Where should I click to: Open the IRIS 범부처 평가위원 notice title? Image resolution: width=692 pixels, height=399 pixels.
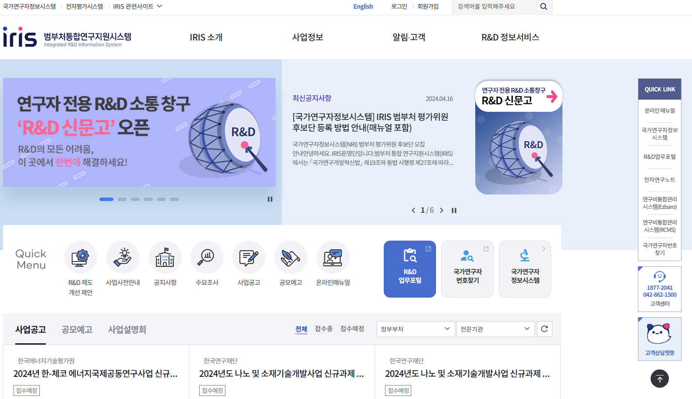tap(370, 122)
